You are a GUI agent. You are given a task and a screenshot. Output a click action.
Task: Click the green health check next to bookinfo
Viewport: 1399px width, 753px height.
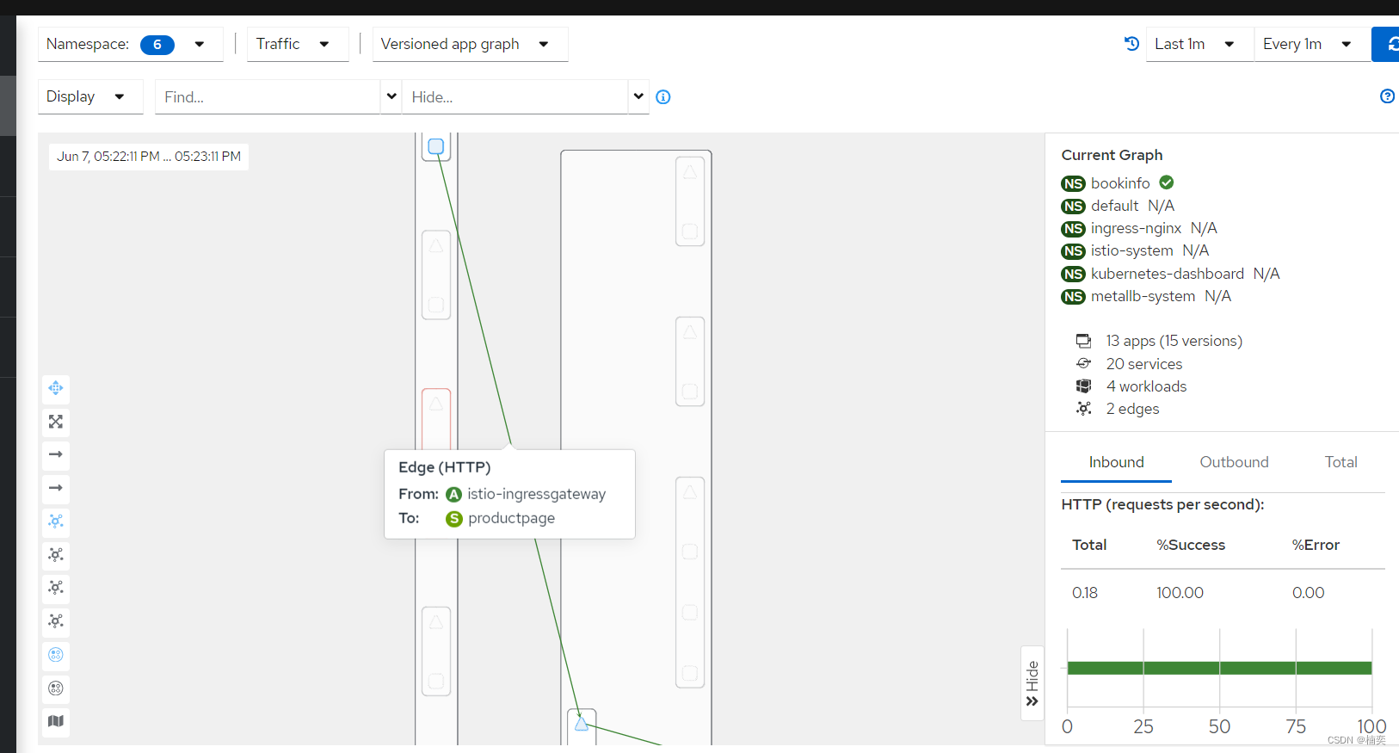tap(1167, 182)
